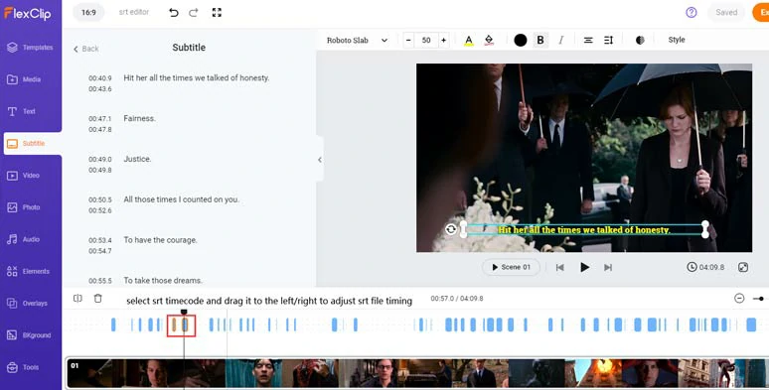Enter fullscreen preview mode
769x390 pixels.
217,13
